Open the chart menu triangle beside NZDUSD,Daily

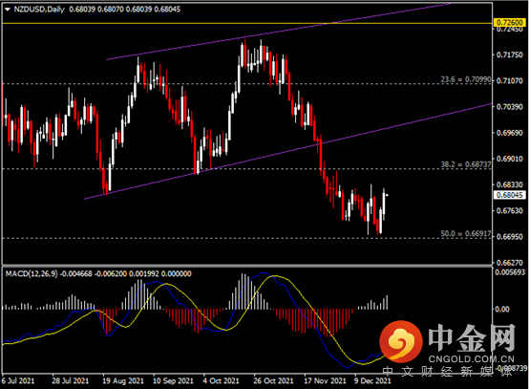click(x=8, y=10)
